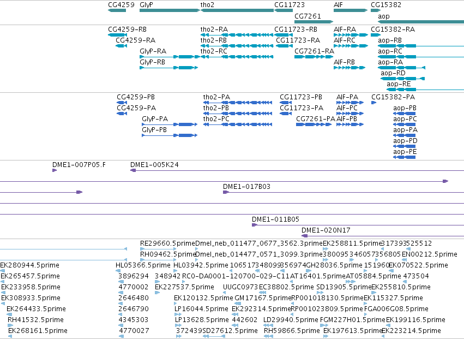Click the RH41532.5prime EST label
This screenshot has height=339, width=464.
(x=35, y=320)
